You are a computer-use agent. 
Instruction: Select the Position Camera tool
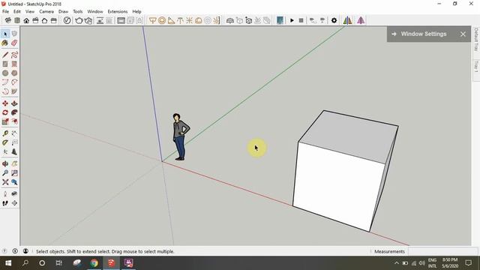click(x=5, y=193)
